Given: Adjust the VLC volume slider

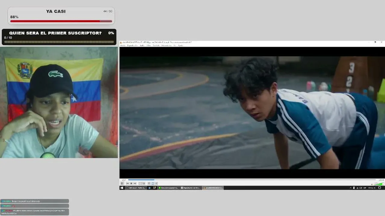Looking at the screenshot, I should click(x=379, y=184).
